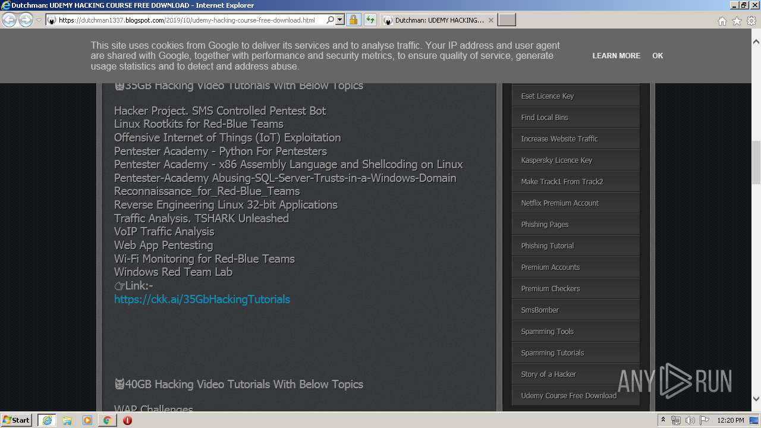761x428 pixels.
Task: Open the ckk.ai/35GbHackingTutorials link
Action: [x=202, y=299]
